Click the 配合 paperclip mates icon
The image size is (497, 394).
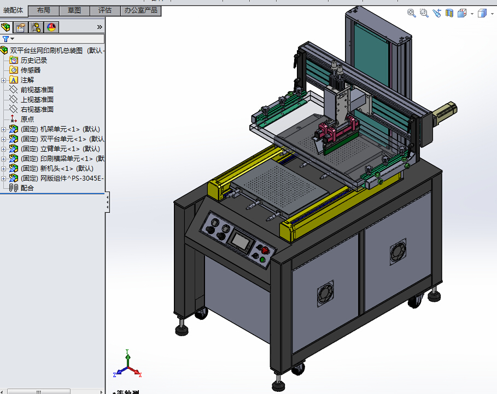[13, 188]
